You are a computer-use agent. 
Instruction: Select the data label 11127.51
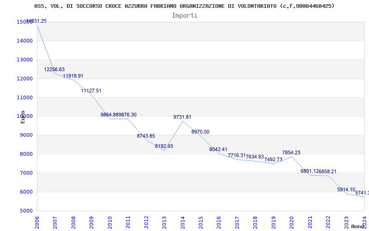tap(91, 91)
